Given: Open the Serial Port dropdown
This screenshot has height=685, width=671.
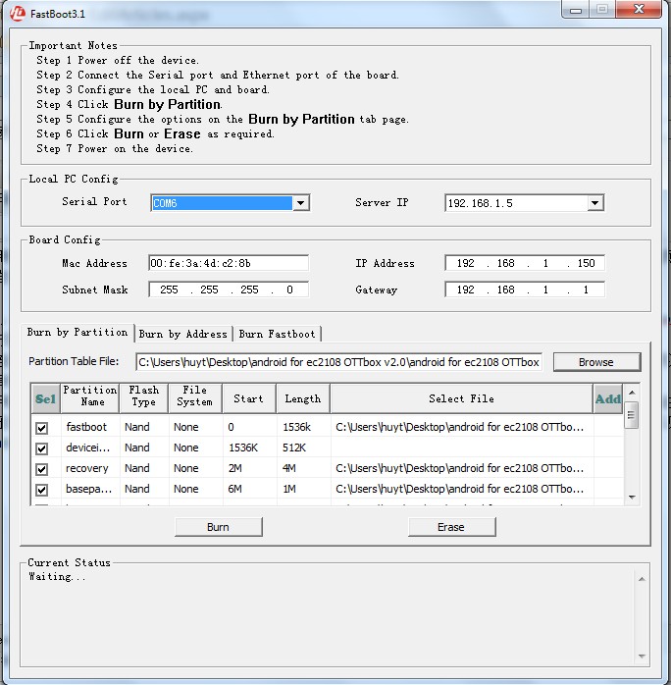Looking at the screenshot, I should (x=301, y=203).
